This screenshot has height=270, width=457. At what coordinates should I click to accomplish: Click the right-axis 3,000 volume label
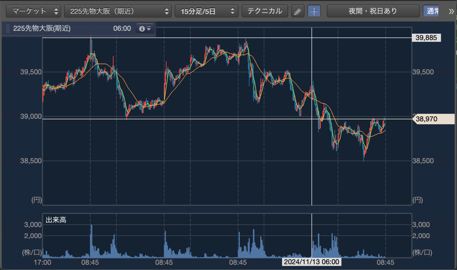tap(421, 225)
